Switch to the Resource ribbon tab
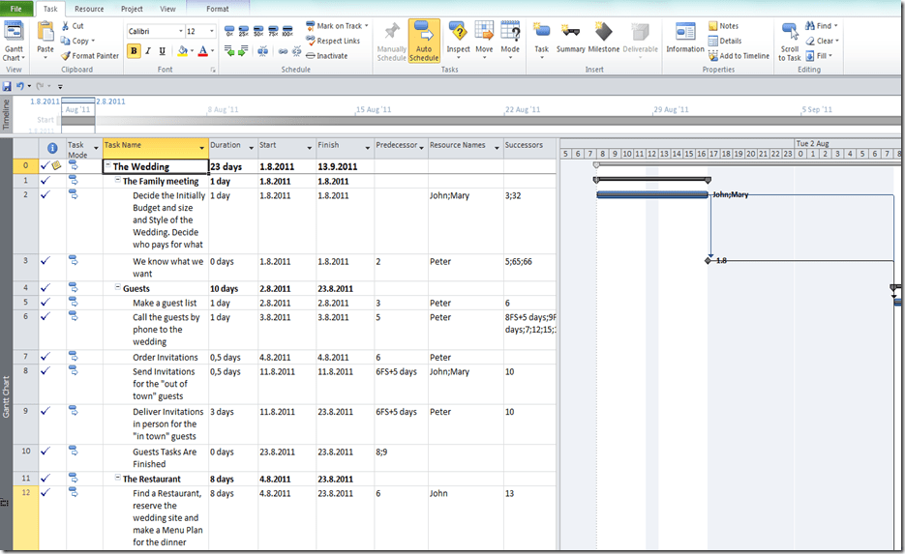Screen dimensions: 905x554 89,9
